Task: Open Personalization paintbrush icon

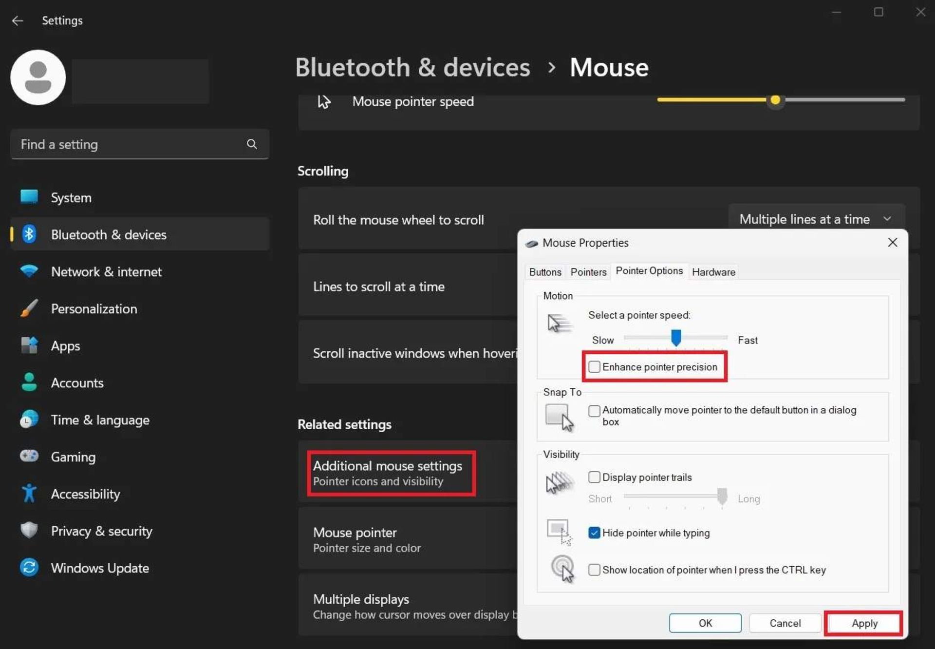Action: [x=29, y=308]
